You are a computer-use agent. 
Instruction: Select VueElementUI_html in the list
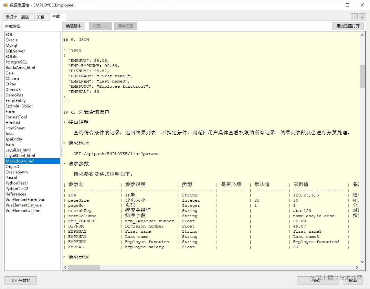coord(32,210)
